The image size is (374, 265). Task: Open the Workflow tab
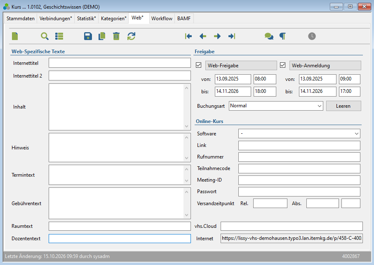(162, 19)
